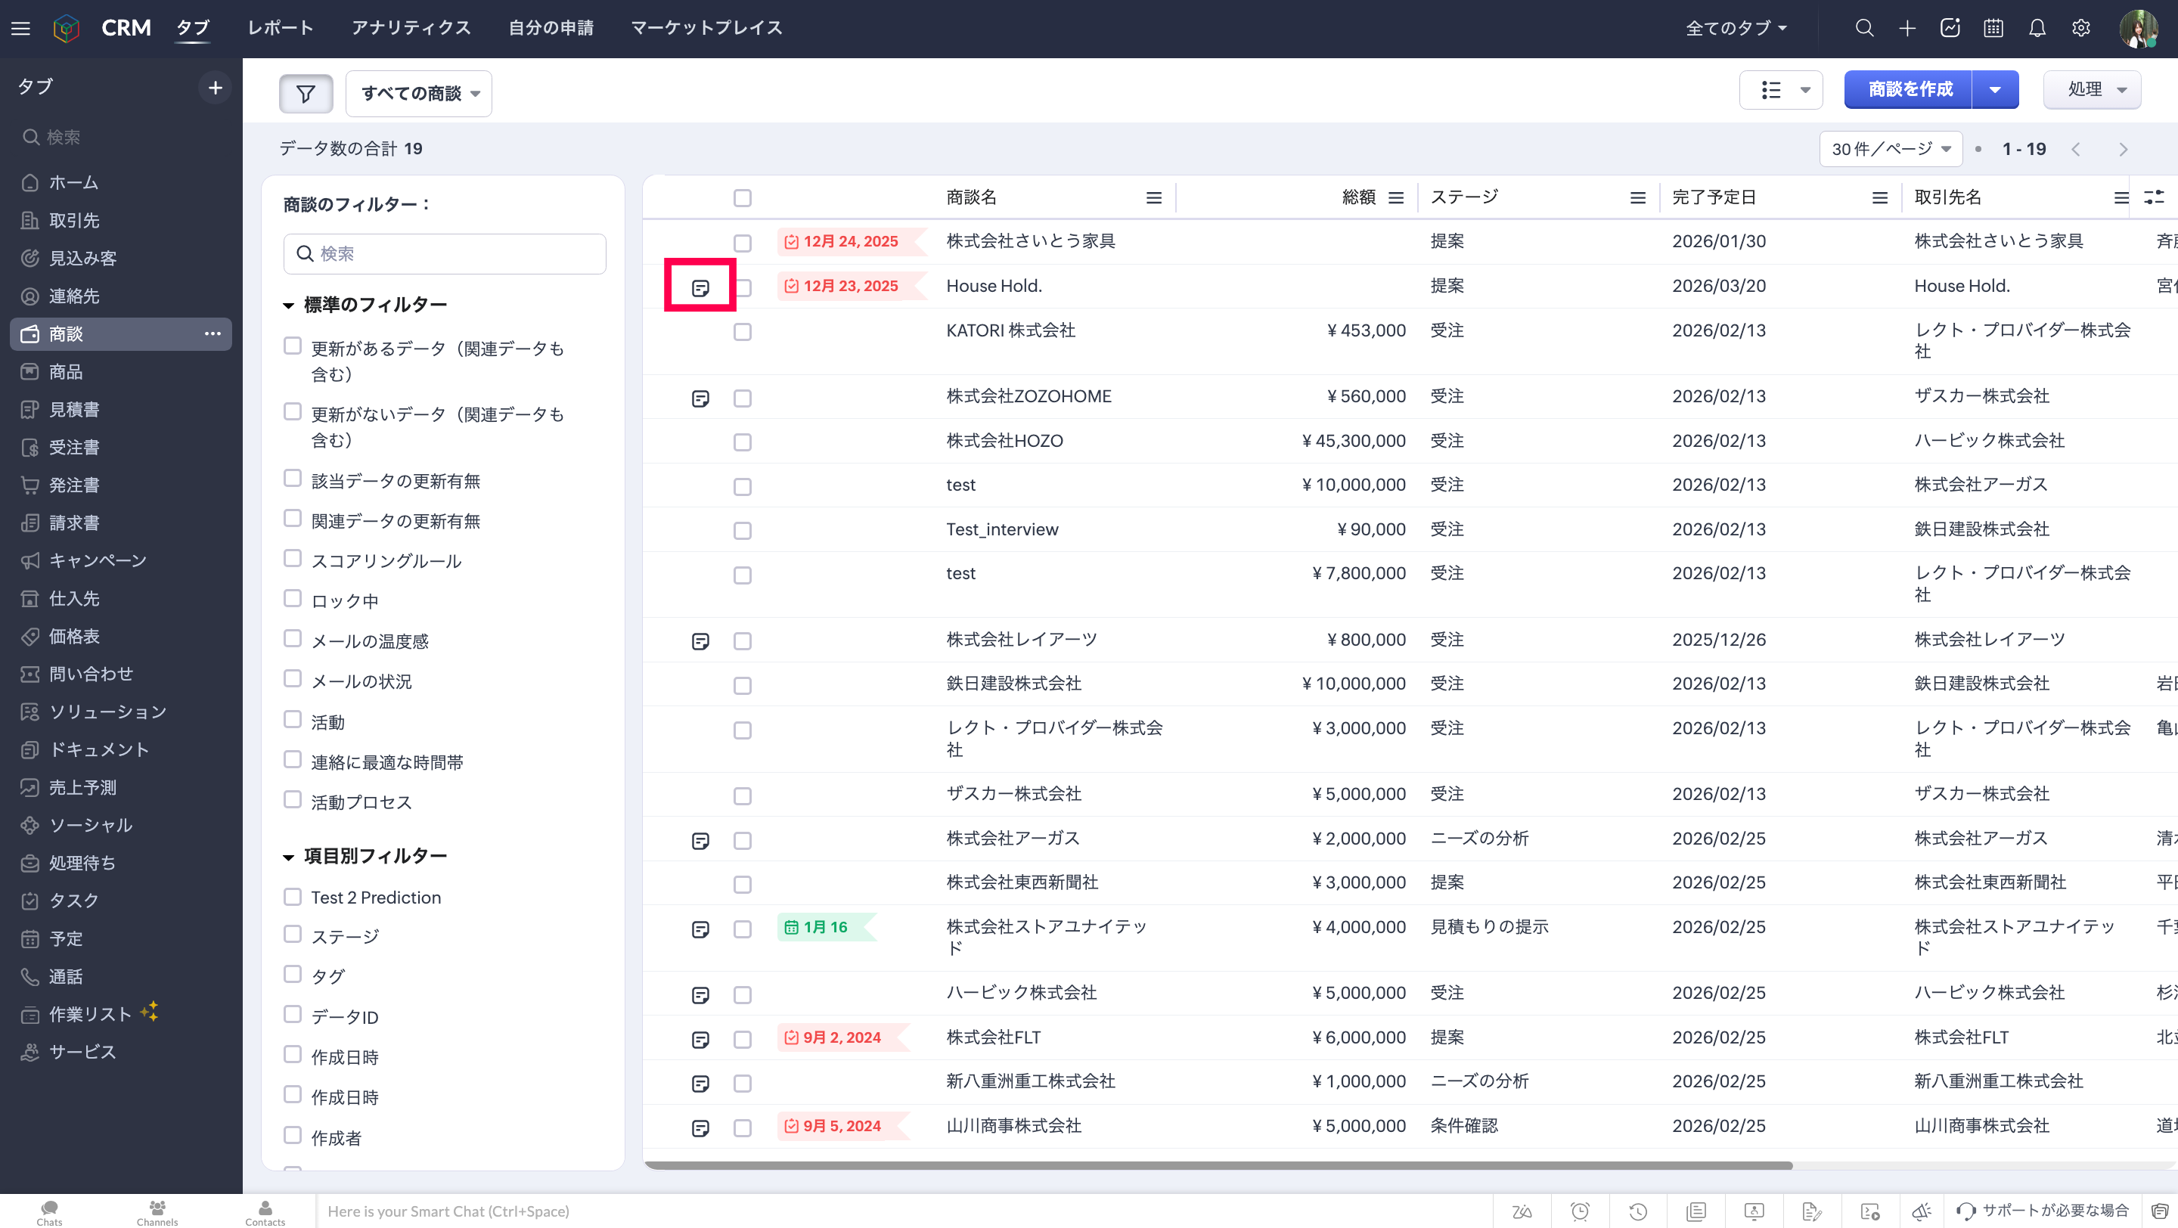
Task: Click the 商談を作成 button
Action: point(1908,89)
